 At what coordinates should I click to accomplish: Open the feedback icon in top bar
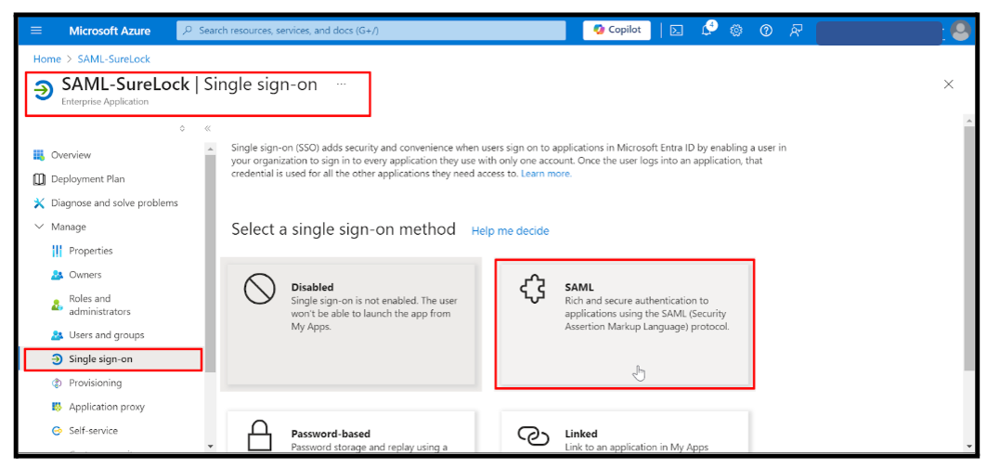click(796, 31)
